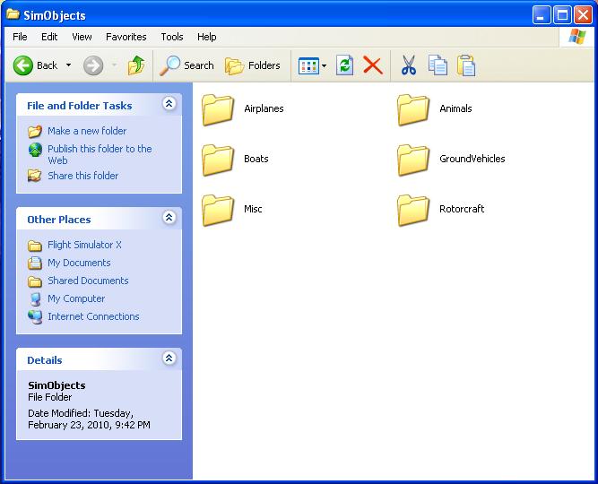The width and height of the screenshot is (598, 484).
Task: Open the Tools menu
Action: (x=172, y=37)
